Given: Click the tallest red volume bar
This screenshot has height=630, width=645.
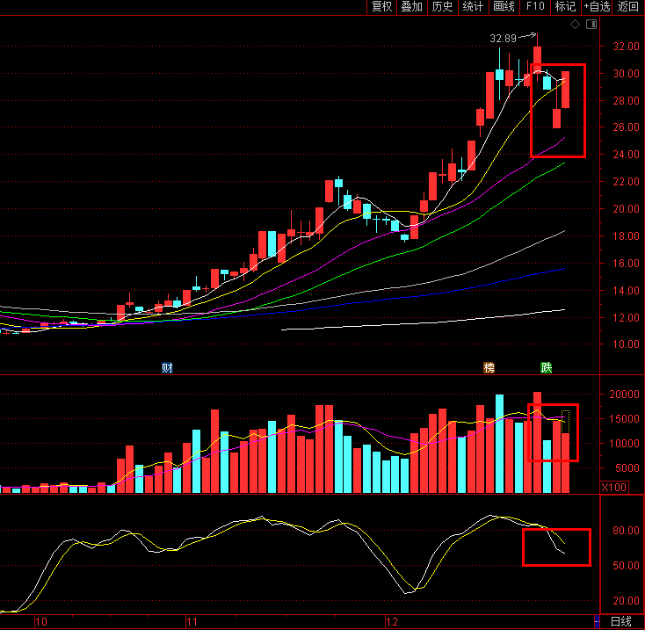Looking at the screenshot, I should 537,442.
